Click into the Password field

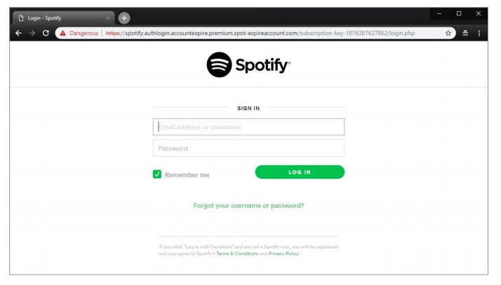click(248, 148)
